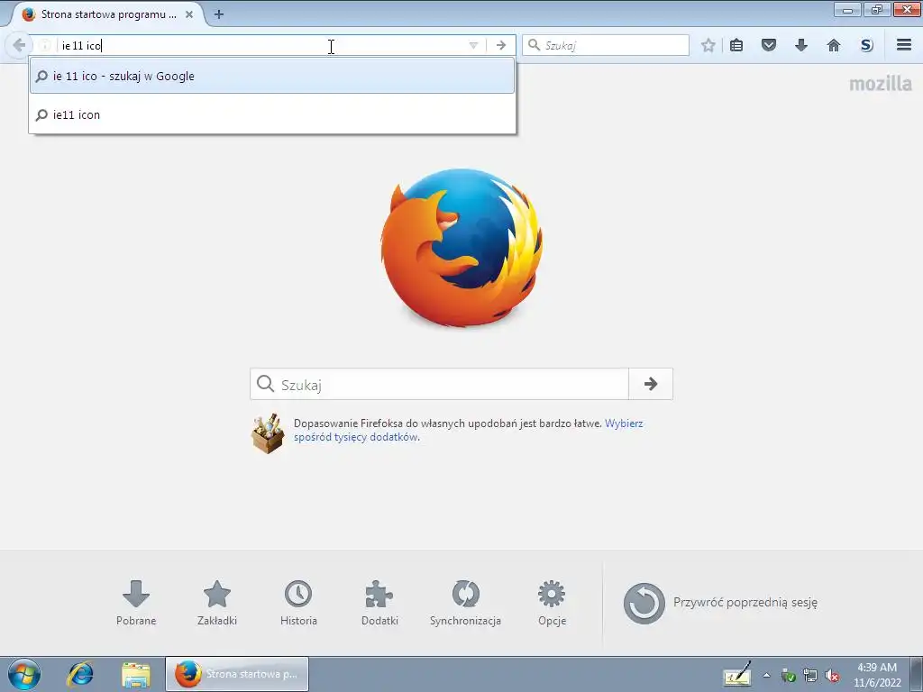Screen dimensions: 923x692
Task: Click the Pocket icon
Action: point(769,45)
